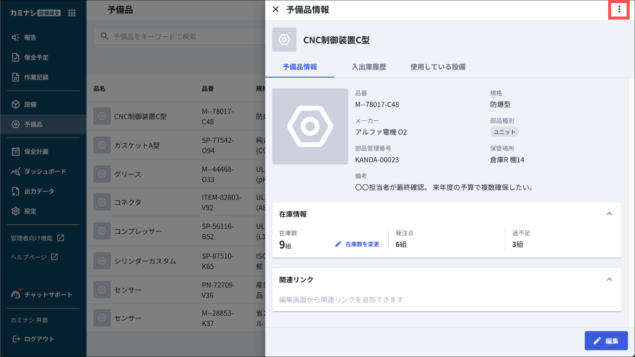635x357 pixels.
Task: Click ログアウト in the sidebar
Action: pyautogui.click(x=39, y=339)
